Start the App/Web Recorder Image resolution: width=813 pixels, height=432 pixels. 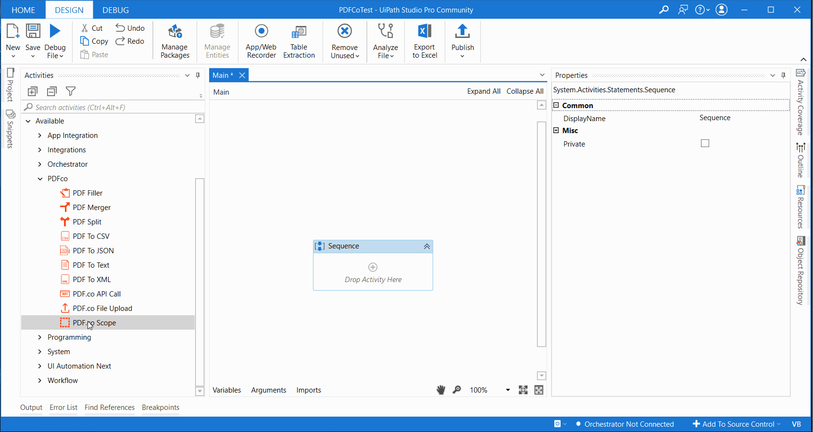coord(261,41)
